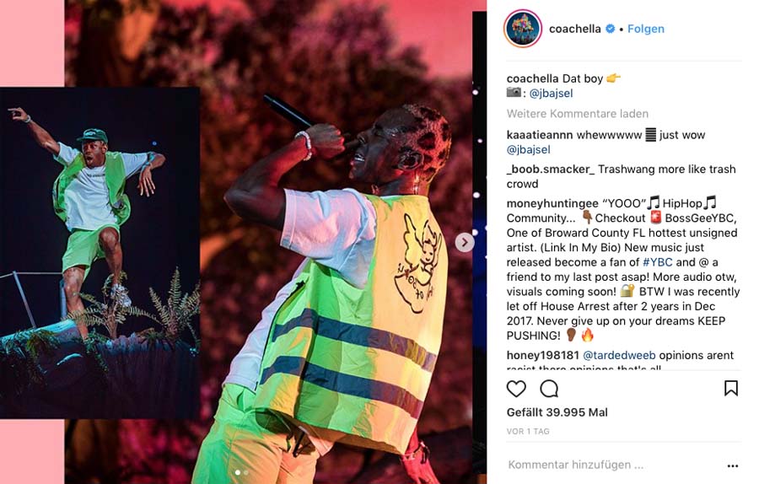The width and height of the screenshot is (759, 484).
Task: View likes via Gefällt 39.995 Mal
Action: pyautogui.click(x=557, y=412)
